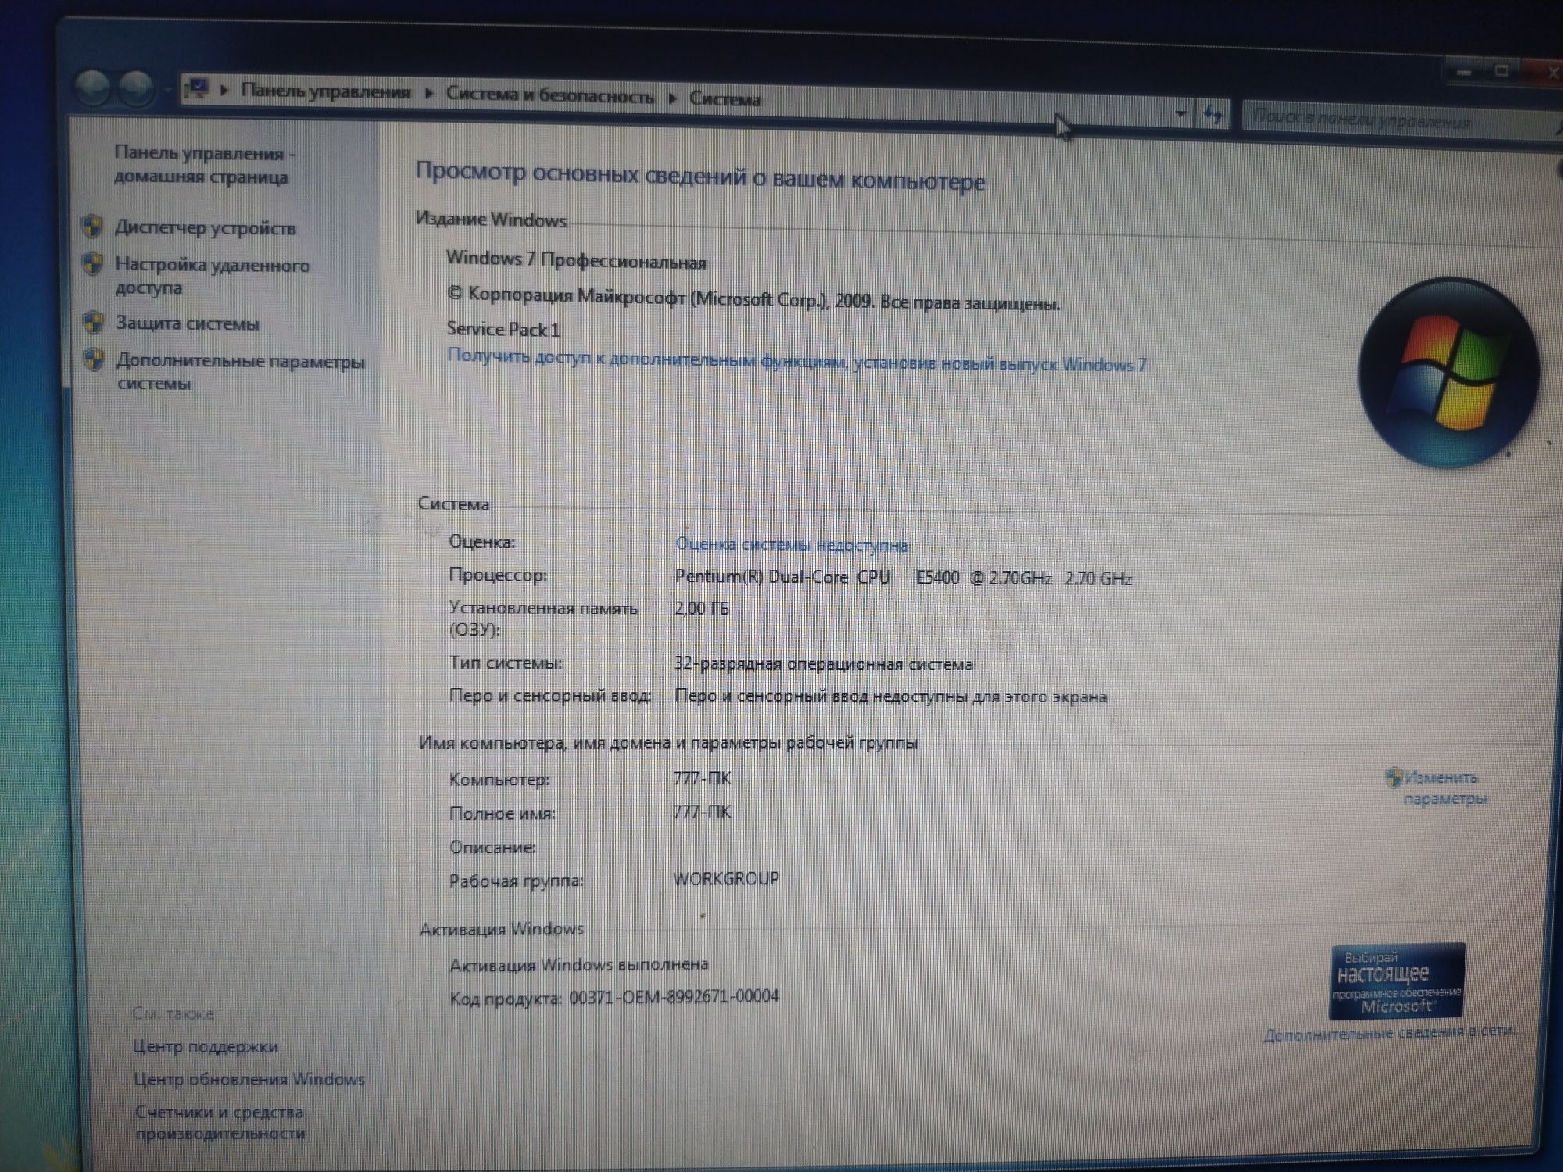Image resolution: width=1563 pixels, height=1172 pixels.
Task: Click the control panel search field
Action: tap(1399, 120)
